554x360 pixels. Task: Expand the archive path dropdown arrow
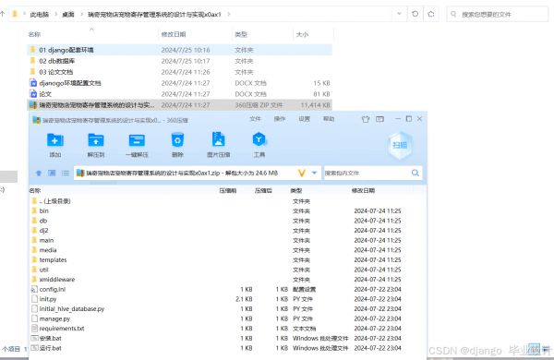click(x=314, y=173)
